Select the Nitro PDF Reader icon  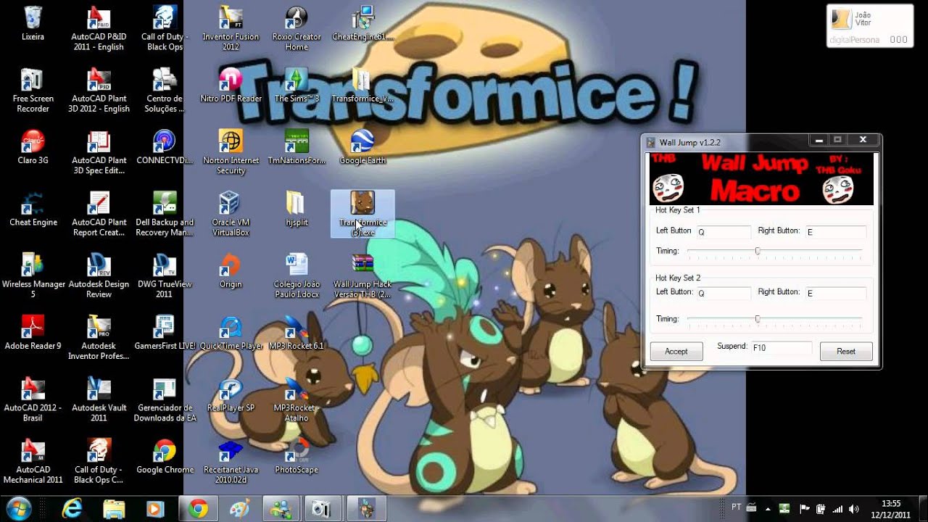(231, 86)
